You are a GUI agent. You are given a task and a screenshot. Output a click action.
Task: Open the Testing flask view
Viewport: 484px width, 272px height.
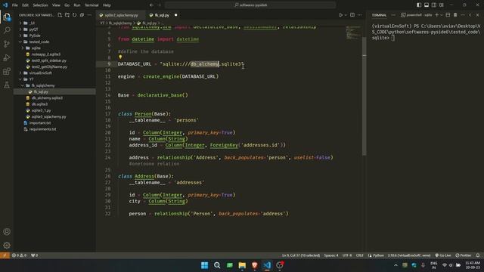click(7, 85)
